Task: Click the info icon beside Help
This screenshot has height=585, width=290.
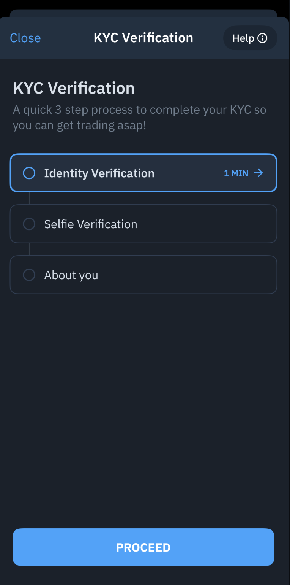Action: click(x=262, y=38)
